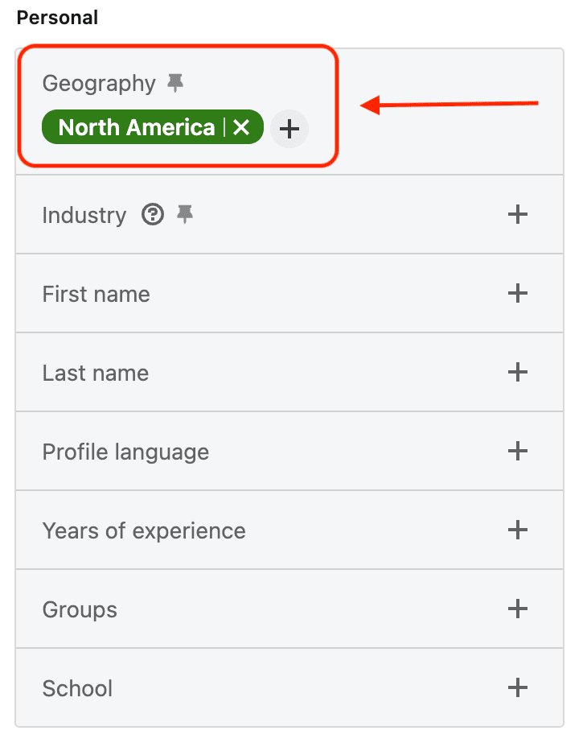The image size is (587, 747).
Task: Click the plus icon for School
Action: tap(518, 688)
